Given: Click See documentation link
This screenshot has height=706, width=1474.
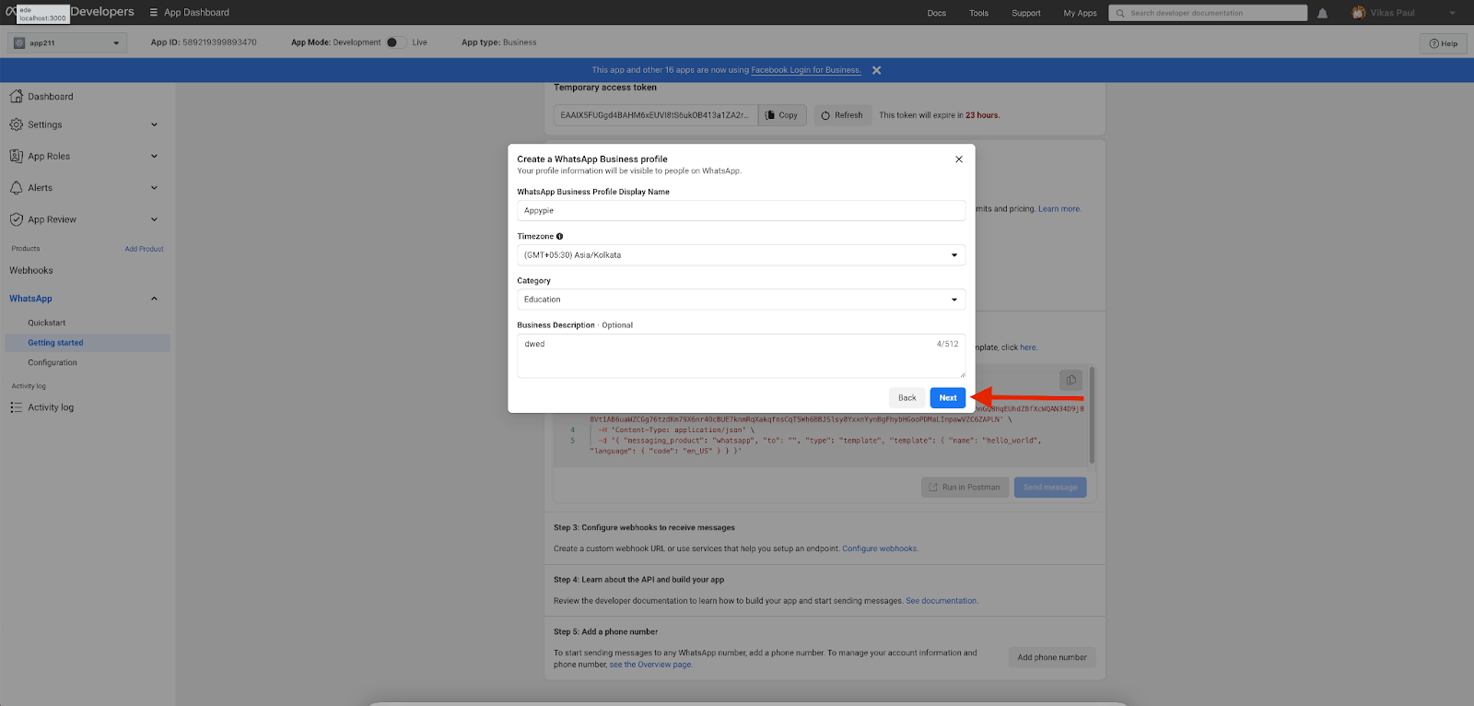Looking at the screenshot, I should [942, 601].
